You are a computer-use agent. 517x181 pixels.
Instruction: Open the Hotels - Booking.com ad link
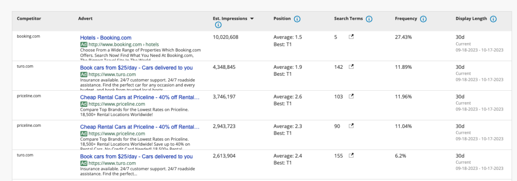point(106,38)
